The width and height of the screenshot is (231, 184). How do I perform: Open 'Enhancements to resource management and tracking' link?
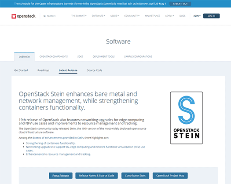59,154
